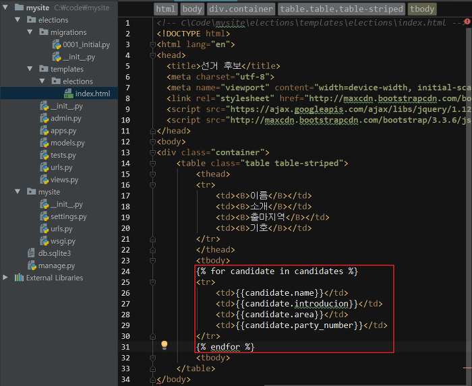
Task: Click the DOCTYPE declaration on line 2
Action: coord(194,34)
